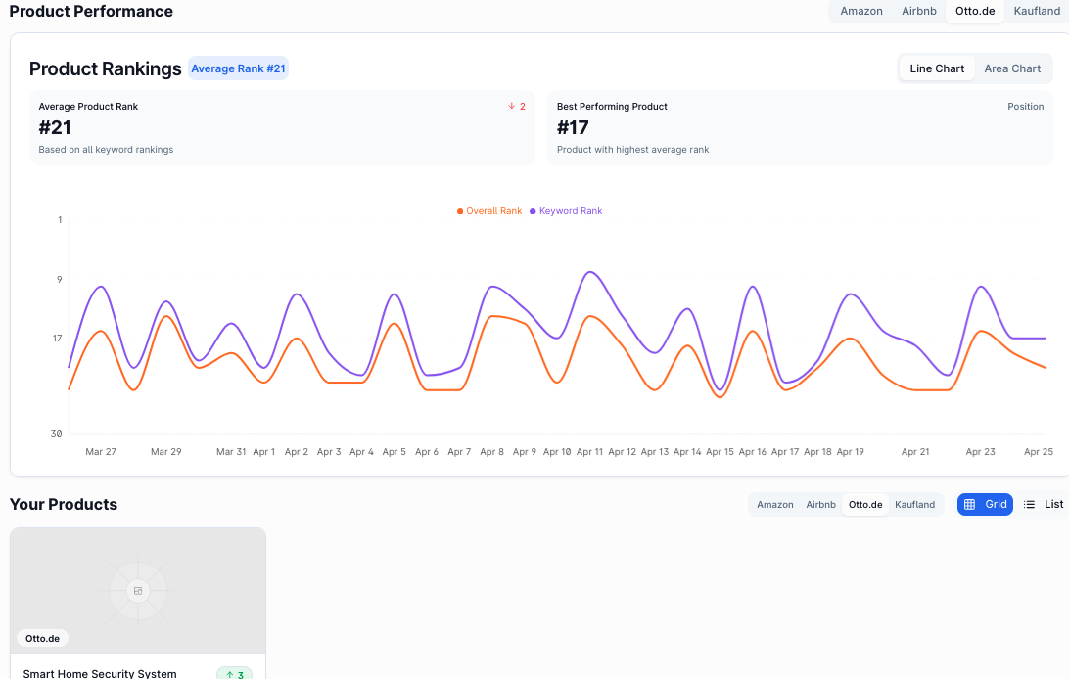Click the Smart Home Security System product link
This screenshot has width=1069, height=679.
(101, 673)
